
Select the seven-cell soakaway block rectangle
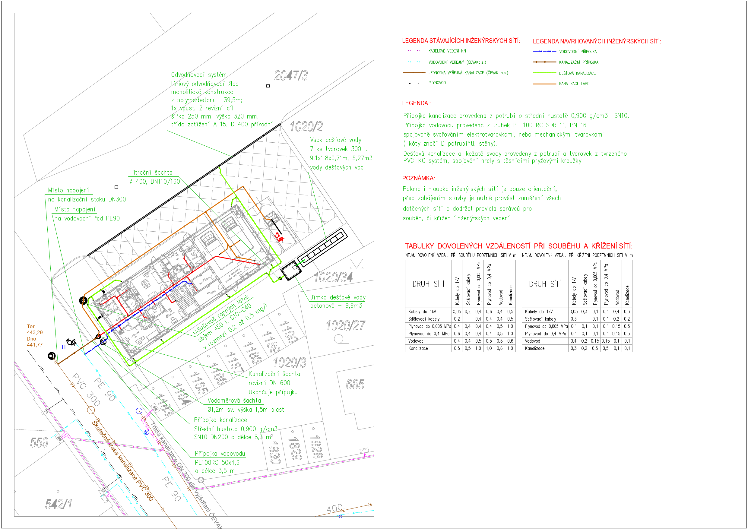point(322,248)
